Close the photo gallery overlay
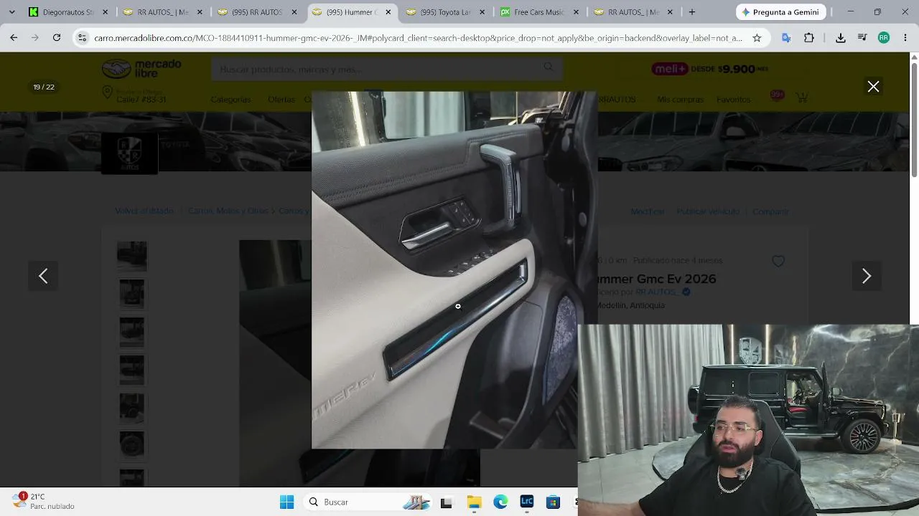Viewport: 919px width, 516px height. [873, 87]
